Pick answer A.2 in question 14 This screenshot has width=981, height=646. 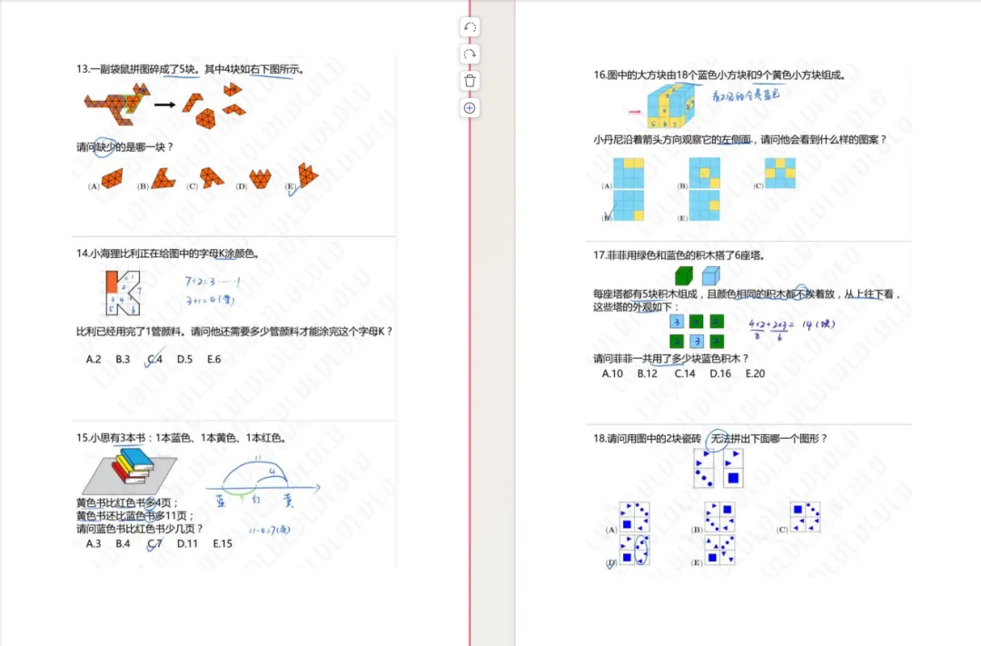(94, 359)
